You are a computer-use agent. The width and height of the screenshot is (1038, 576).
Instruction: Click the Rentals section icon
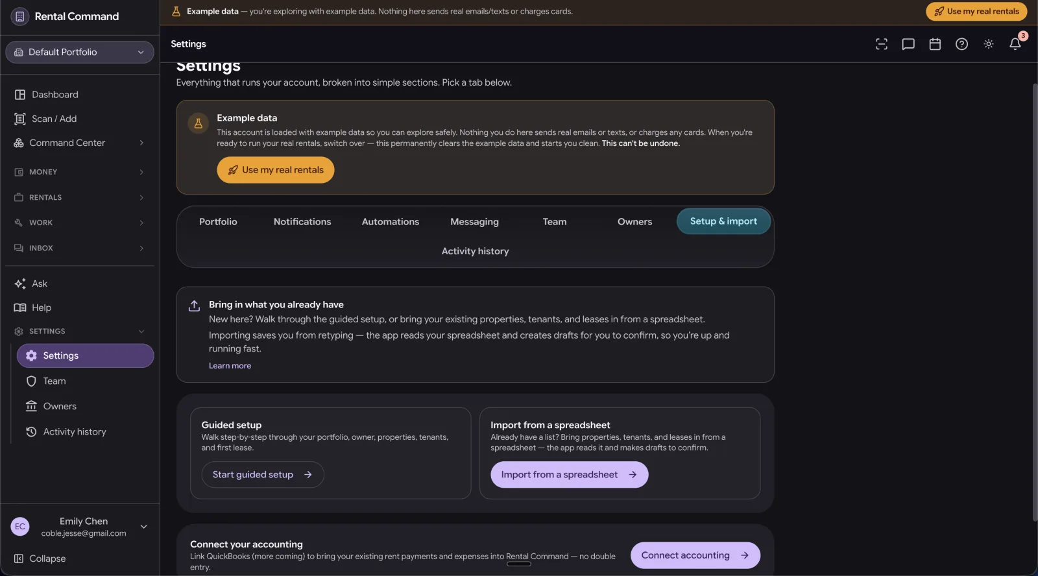pos(19,197)
